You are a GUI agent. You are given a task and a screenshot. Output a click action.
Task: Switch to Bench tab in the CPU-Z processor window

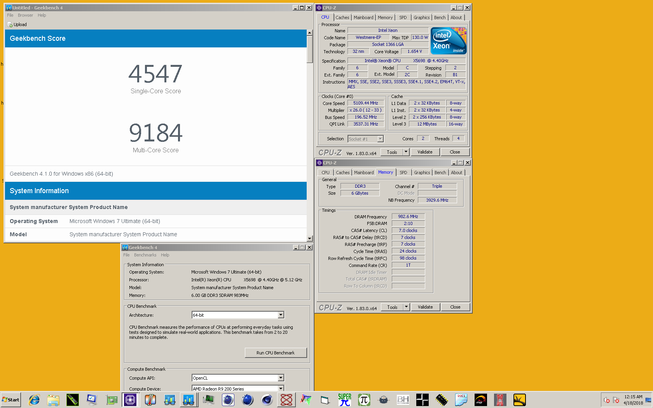click(440, 17)
